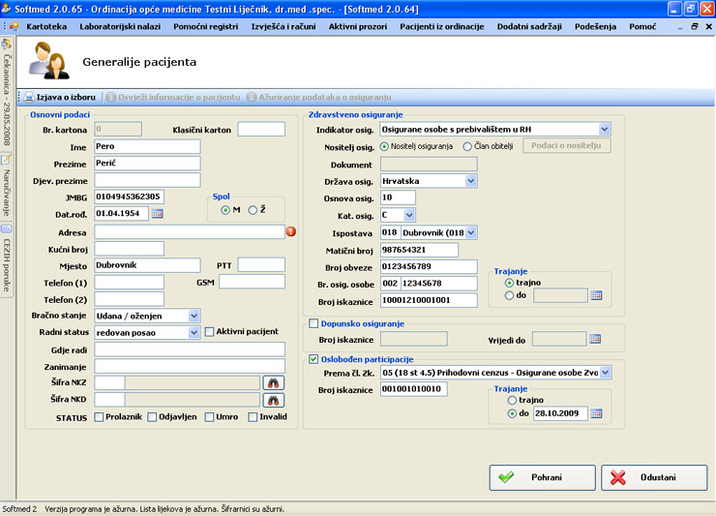
Task: Click the red warning icon beside Adresa
Action: [290, 232]
